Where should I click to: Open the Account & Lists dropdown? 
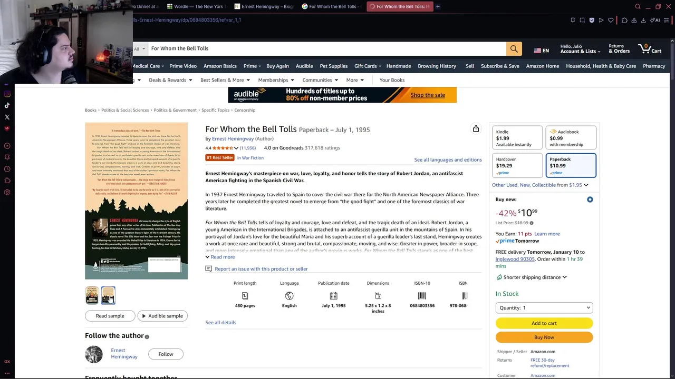[580, 49]
